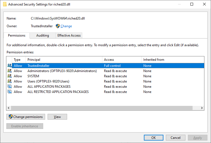Confirm with the OK button
This screenshot has width=211, height=143.
pos(154,137)
